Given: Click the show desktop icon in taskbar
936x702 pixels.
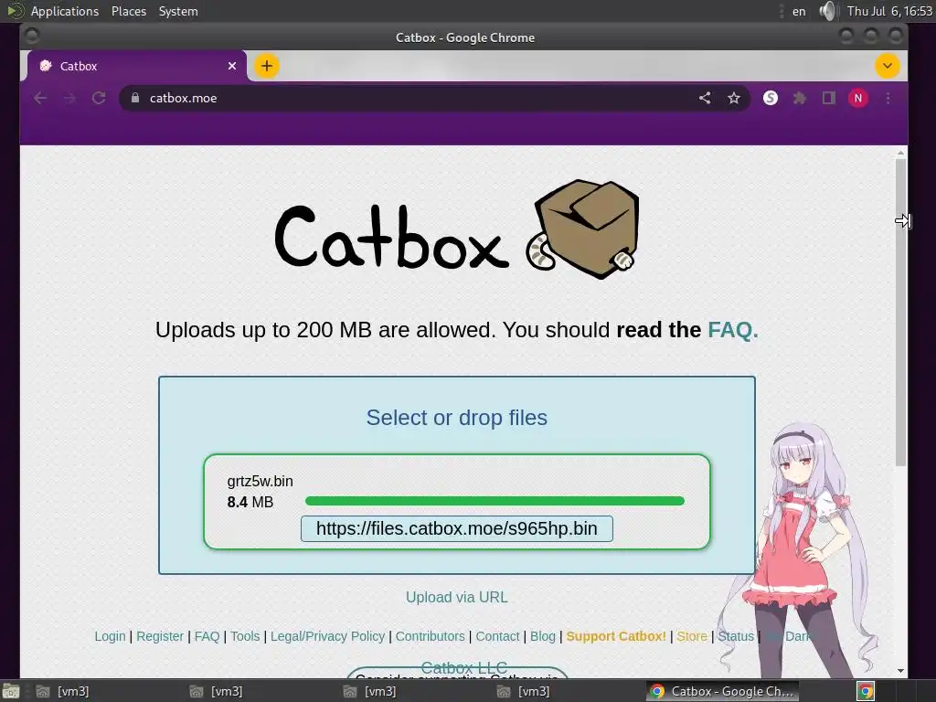Looking at the screenshot, I should (11, 691).
